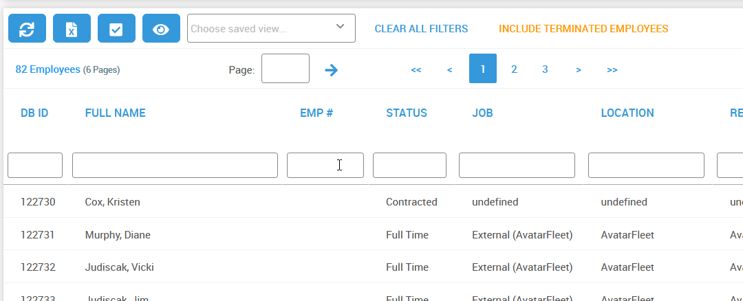Go to previous page with < button
The width and height of the screenshot is (743, 301).
(449, 70)
